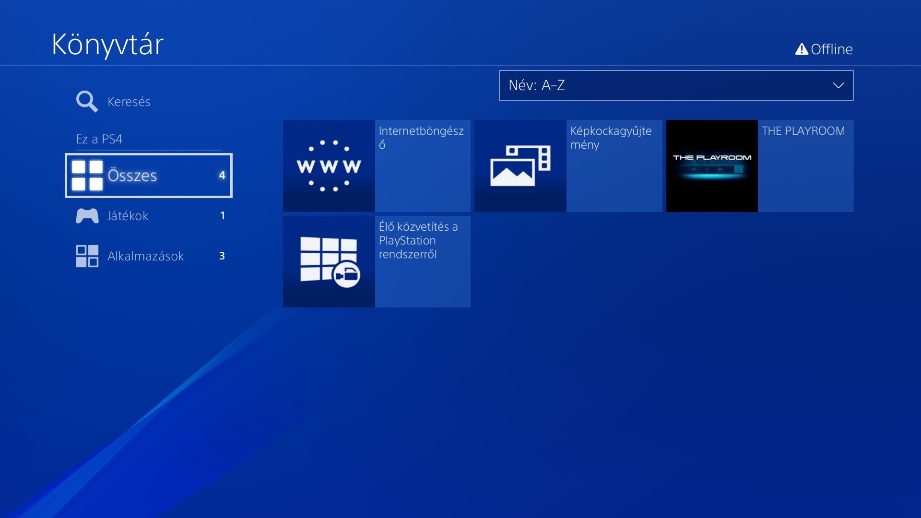Click the Offline warning triangle icon
921x518 pixels.
[802, 49]
